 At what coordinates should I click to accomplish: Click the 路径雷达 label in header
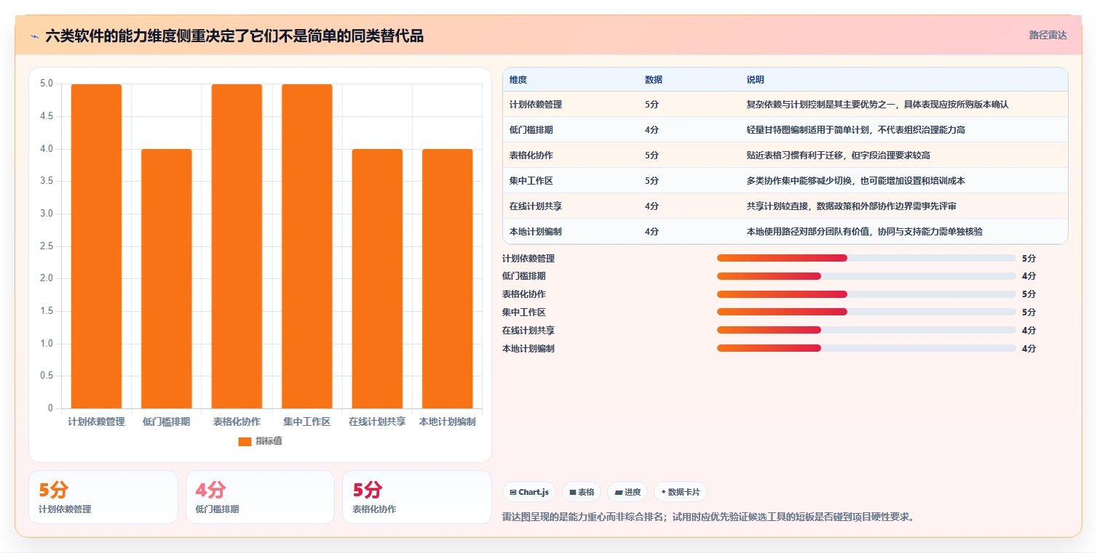(x=1048, y=35)
